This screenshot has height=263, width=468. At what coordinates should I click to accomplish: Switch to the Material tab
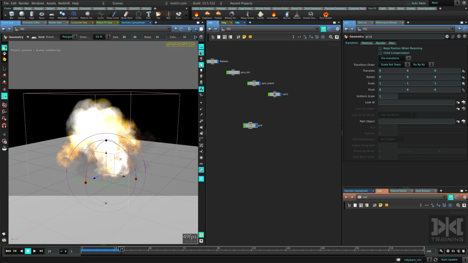tap(367, 43)
